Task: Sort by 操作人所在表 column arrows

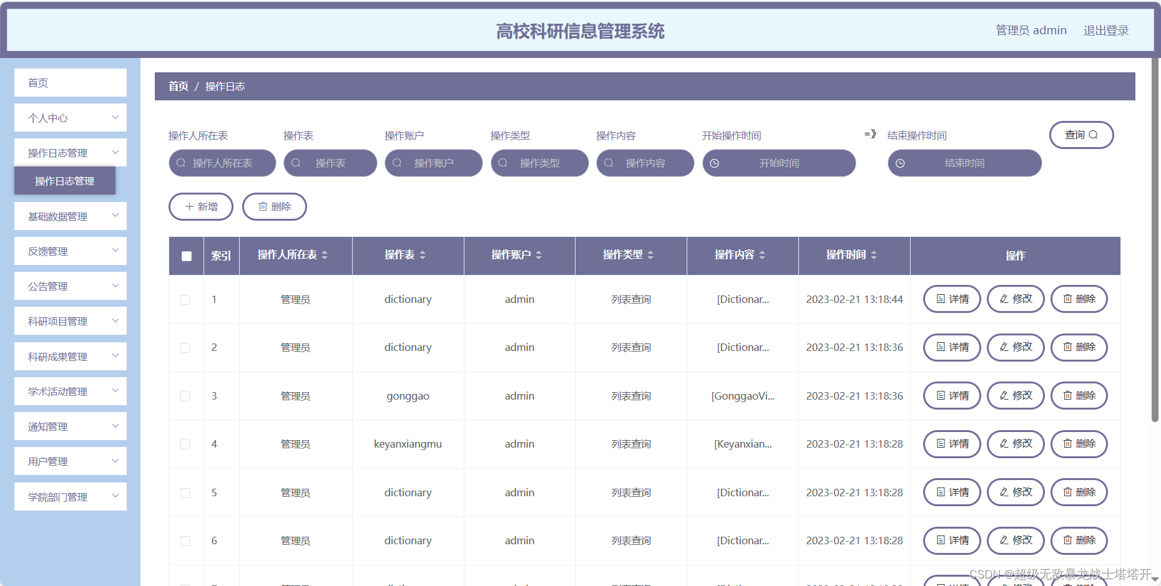Action: (x=325, y=255)
